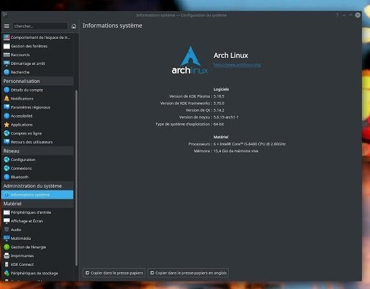Click the Bluetooth icon
The width and height of the screenshot is (370, 289).
(x=6, y=177)
